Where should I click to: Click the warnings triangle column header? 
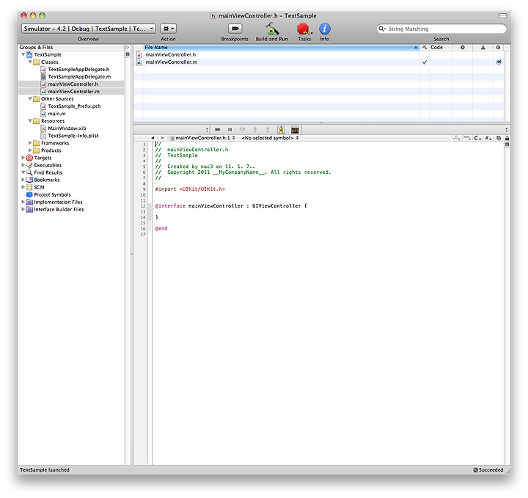pyautogui.click(x=483, y=48)
